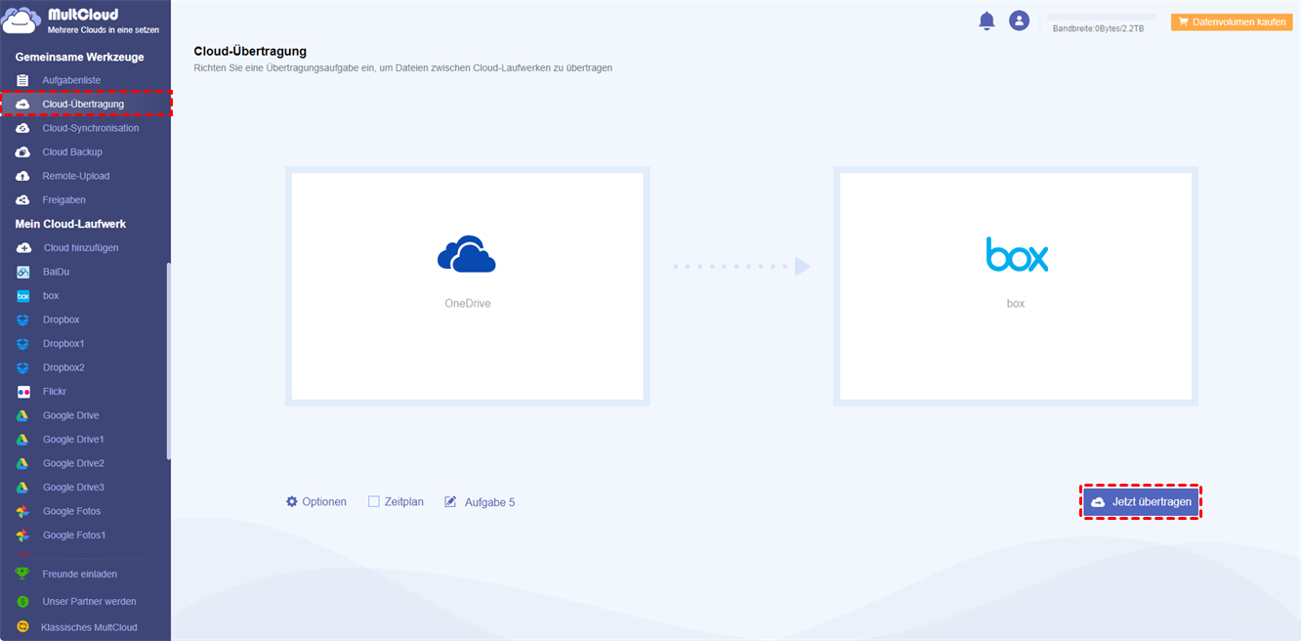Click the Cloud Backup sidebar icon
The height and width of the screenshot is (641, 1301).
click(x=22, y=152)
